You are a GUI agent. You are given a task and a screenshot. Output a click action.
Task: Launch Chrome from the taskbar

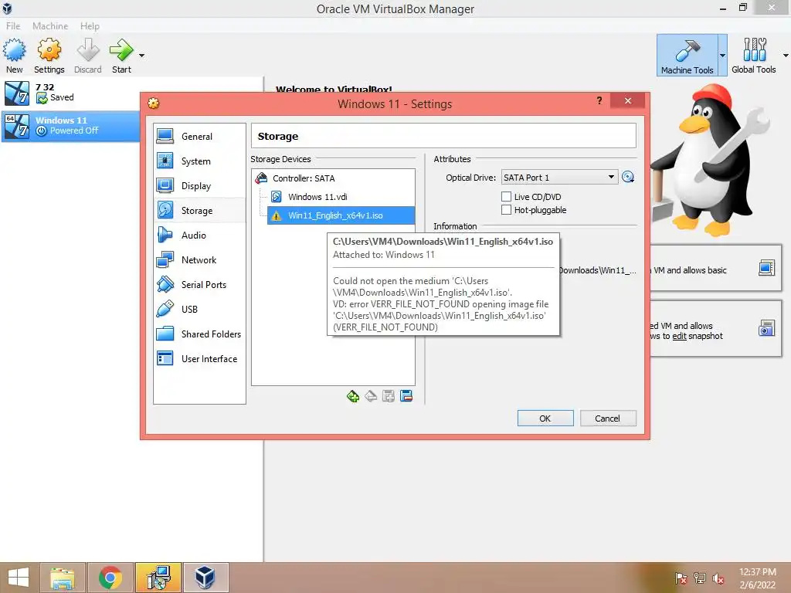pyautogui.click(x=110, y=578)
